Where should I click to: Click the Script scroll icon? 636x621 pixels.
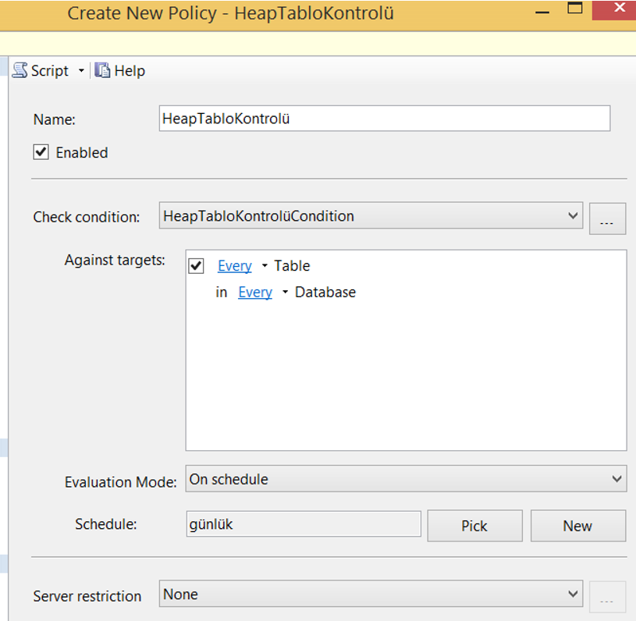point(20,70)
